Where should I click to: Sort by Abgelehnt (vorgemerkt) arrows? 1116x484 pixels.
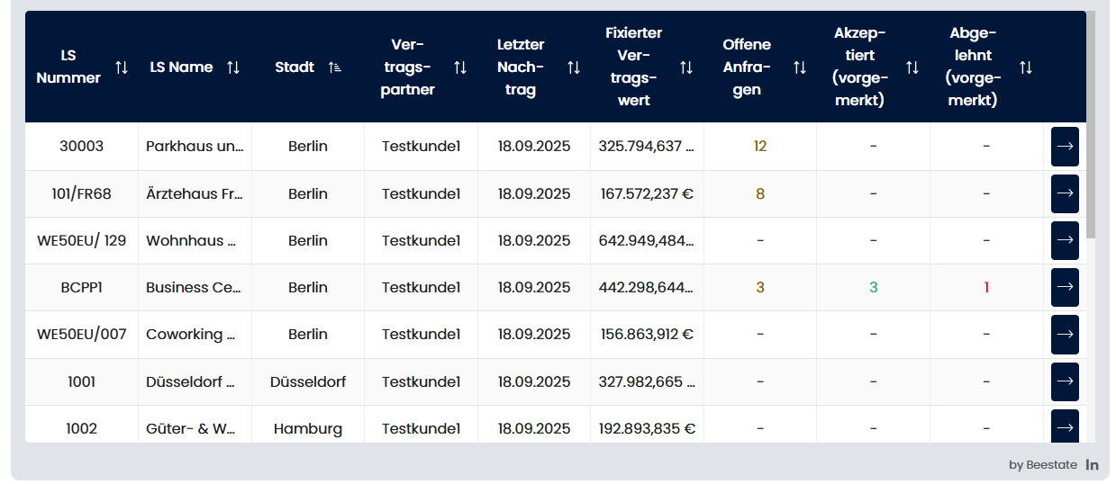click(x=1025, y=67)
